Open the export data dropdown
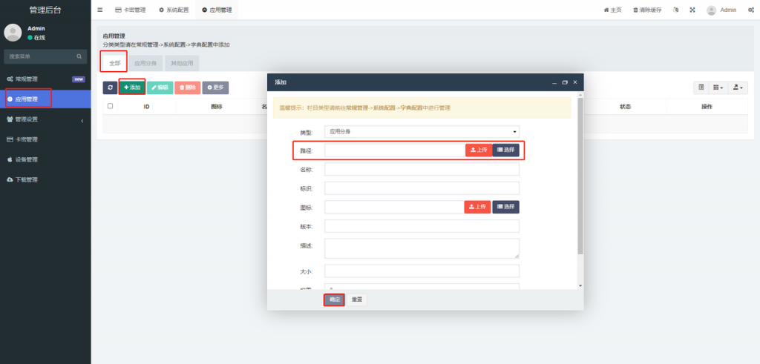 click(x=738, y=87)
